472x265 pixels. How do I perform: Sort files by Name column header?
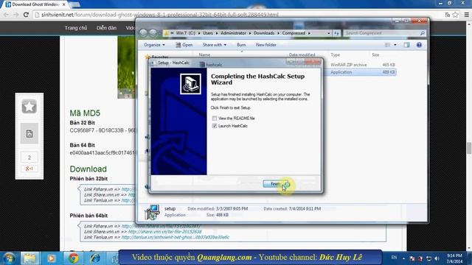click(204, 55)
